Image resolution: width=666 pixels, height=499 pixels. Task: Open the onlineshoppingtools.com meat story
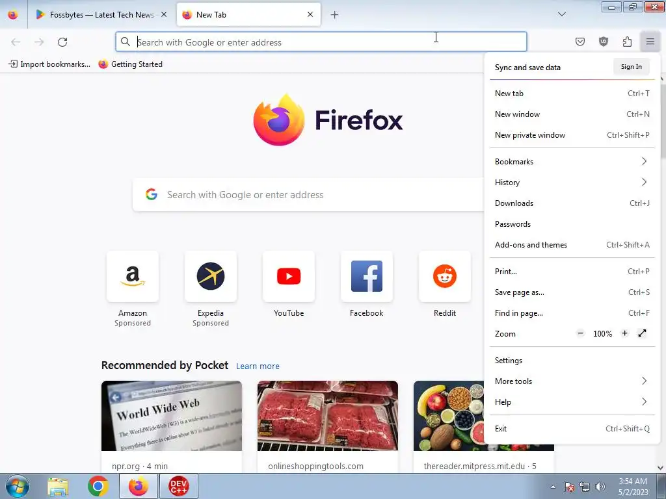(x=328, y=427)
